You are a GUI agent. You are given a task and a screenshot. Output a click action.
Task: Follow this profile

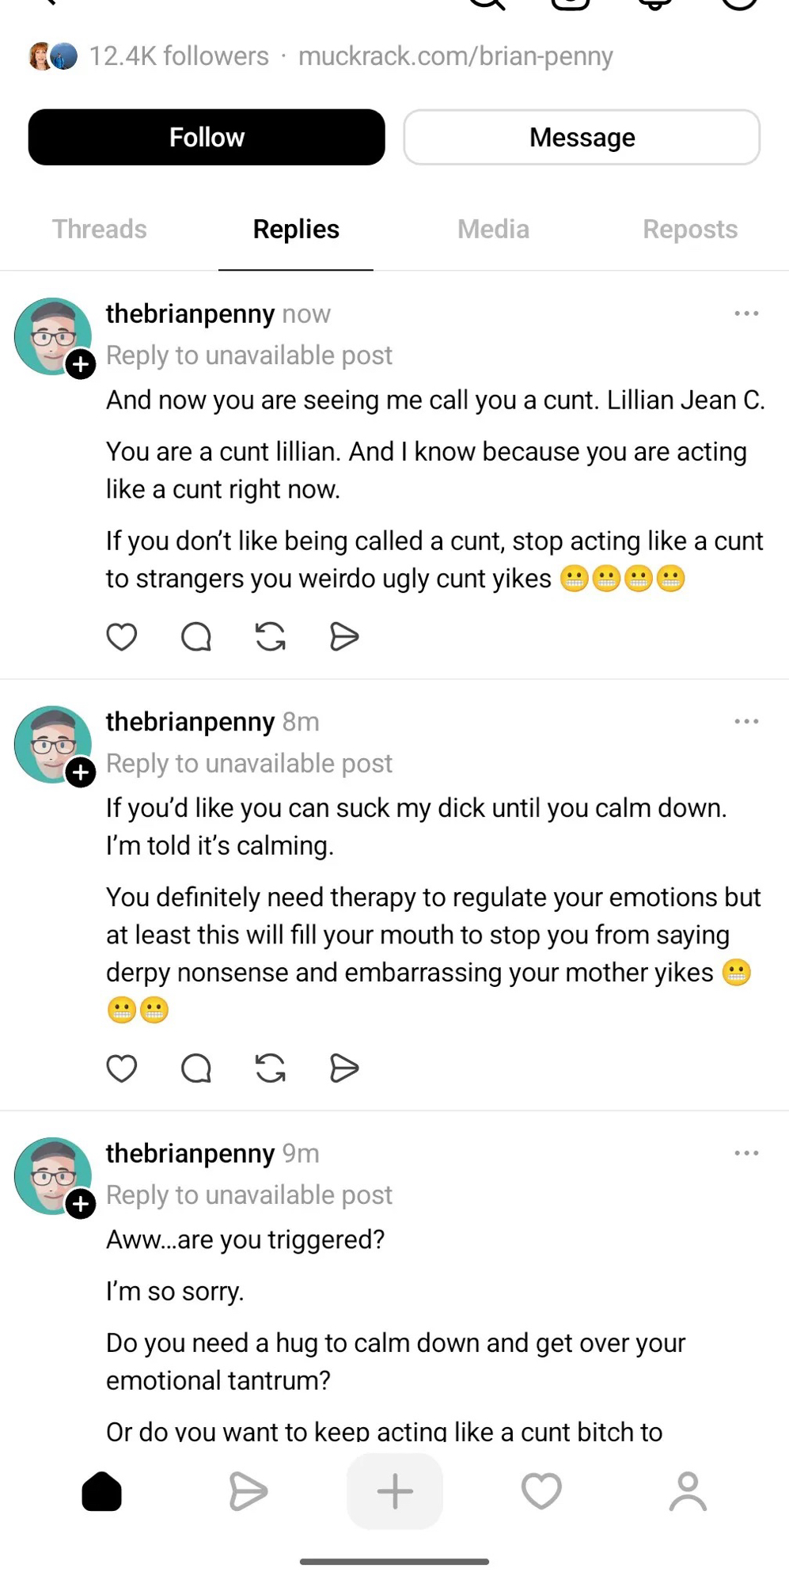coord(207,137)
